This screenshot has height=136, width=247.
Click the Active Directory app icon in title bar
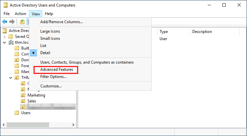click(x=6, y=5)
